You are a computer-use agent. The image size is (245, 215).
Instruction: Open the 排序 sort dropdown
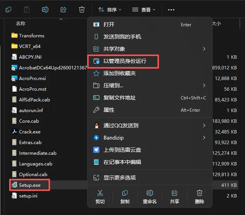(110, 10)
